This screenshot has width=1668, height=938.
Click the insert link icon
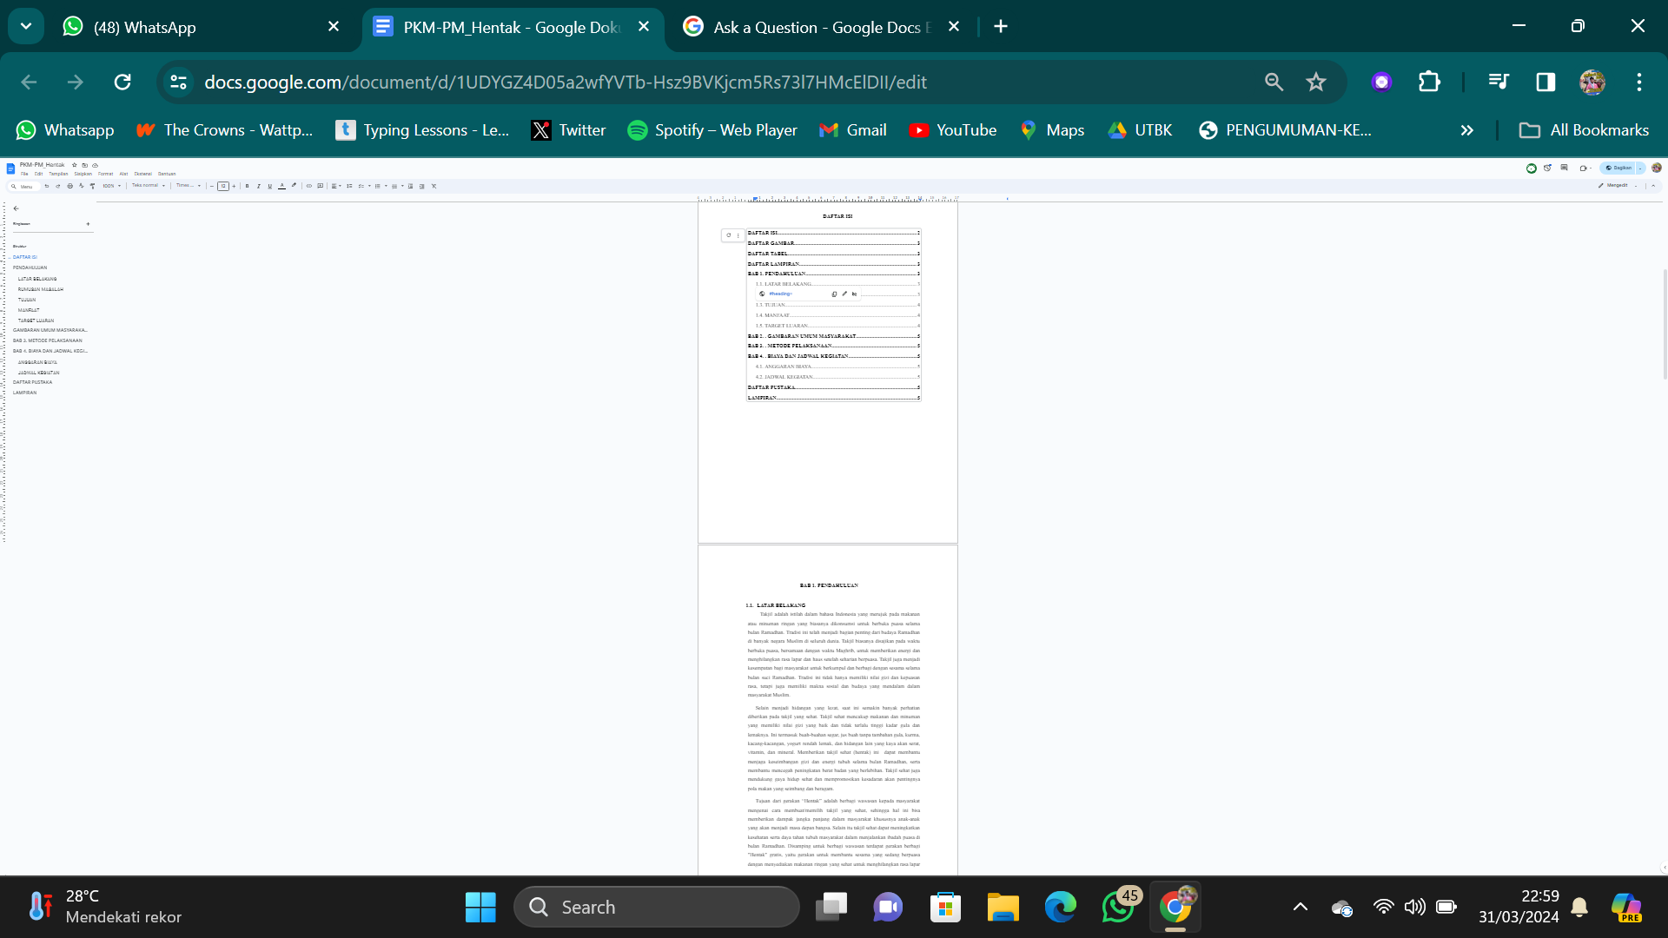click(x=308, y=186)
